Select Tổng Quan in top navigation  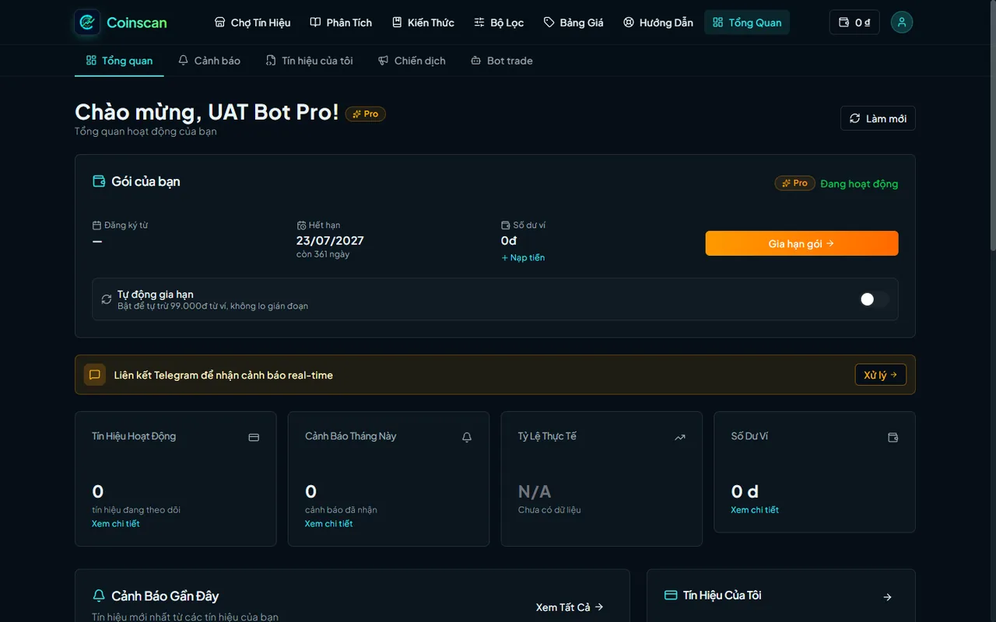[747, 23]
